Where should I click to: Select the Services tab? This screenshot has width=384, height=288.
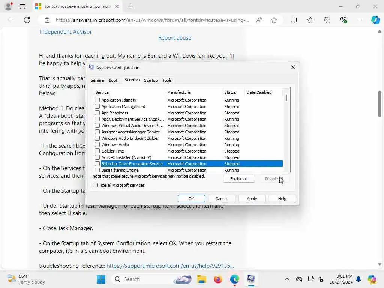[x=132, y=79]
